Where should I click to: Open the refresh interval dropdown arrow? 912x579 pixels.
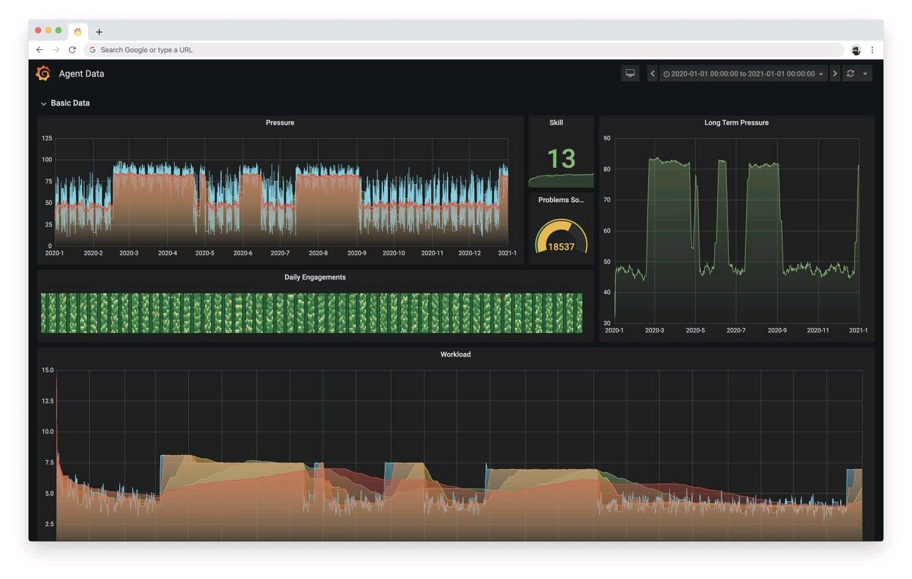[865, 74]
